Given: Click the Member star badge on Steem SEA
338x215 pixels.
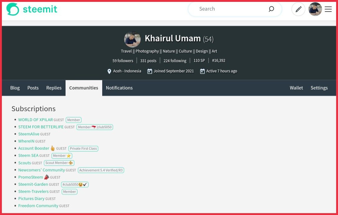Looking at the screenshot, I should click(x=62, y=156).
